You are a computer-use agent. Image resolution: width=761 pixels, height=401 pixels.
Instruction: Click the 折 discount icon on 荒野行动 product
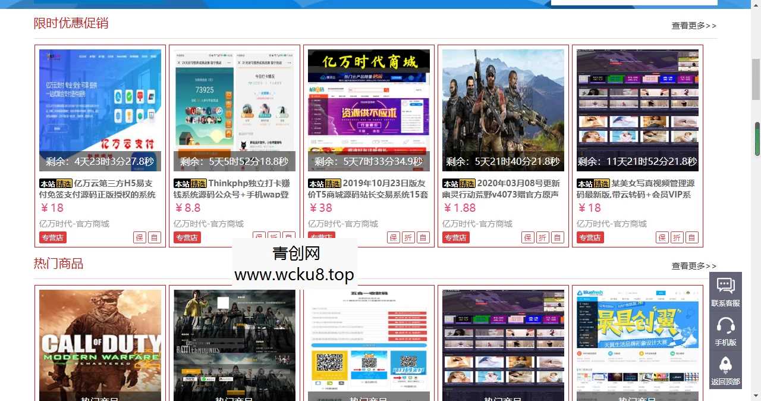542,237
